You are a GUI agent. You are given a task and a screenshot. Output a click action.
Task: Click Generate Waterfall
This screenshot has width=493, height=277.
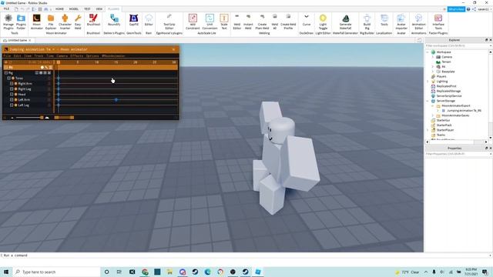coord(345,22)
